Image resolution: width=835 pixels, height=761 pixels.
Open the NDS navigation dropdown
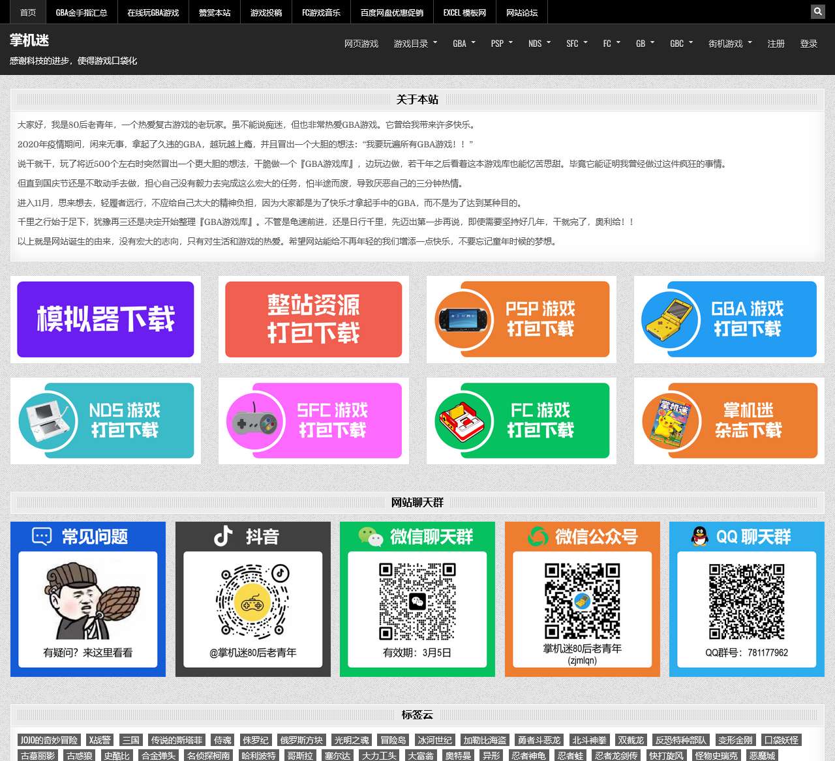(x=539, y=44)
